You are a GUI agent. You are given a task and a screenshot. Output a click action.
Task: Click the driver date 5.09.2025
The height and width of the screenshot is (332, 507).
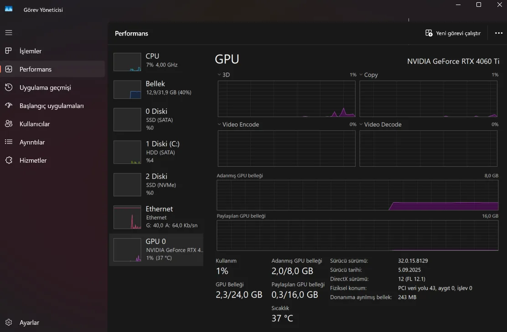pyautogui.click(x=409, y=270)
